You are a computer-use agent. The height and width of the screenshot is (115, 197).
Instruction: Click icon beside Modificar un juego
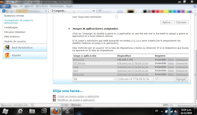pyautogui.click(x=54, y=100)
